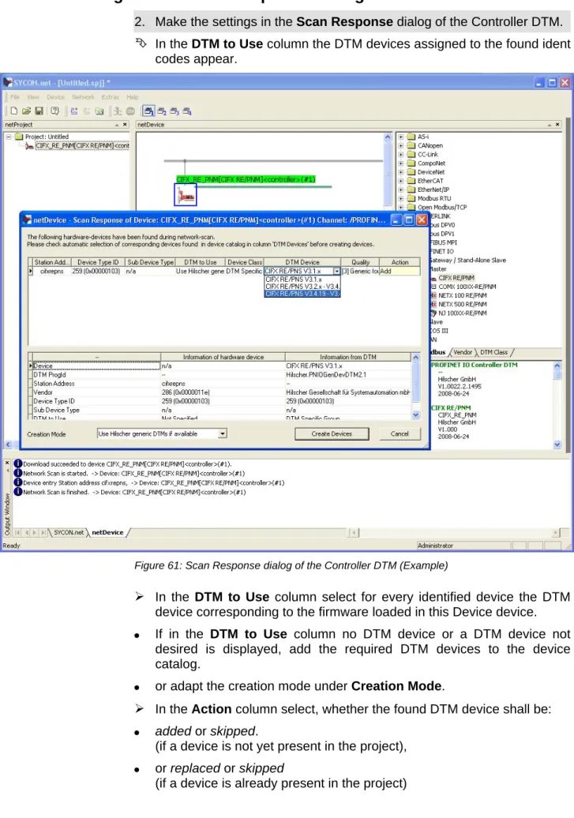Expand the EtherCAT catalog folder
Screen dimensions: 574x818
coord(401,181)
